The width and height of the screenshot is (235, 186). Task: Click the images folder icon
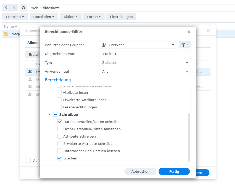point(6,34)
